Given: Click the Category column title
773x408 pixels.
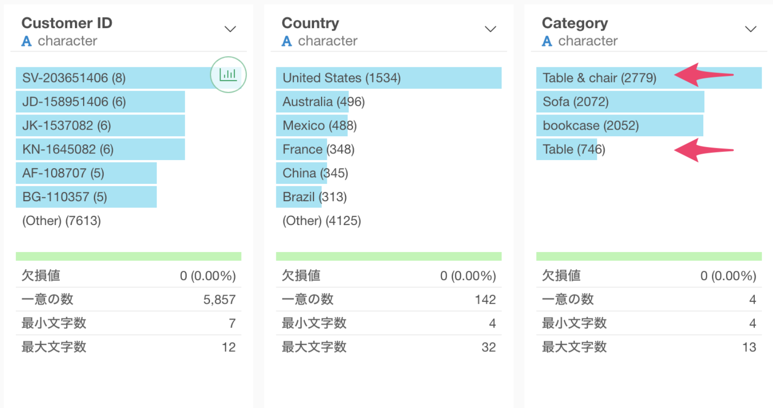Looking at the screenshot, I should pyautogui.click(x=575, y=23).
